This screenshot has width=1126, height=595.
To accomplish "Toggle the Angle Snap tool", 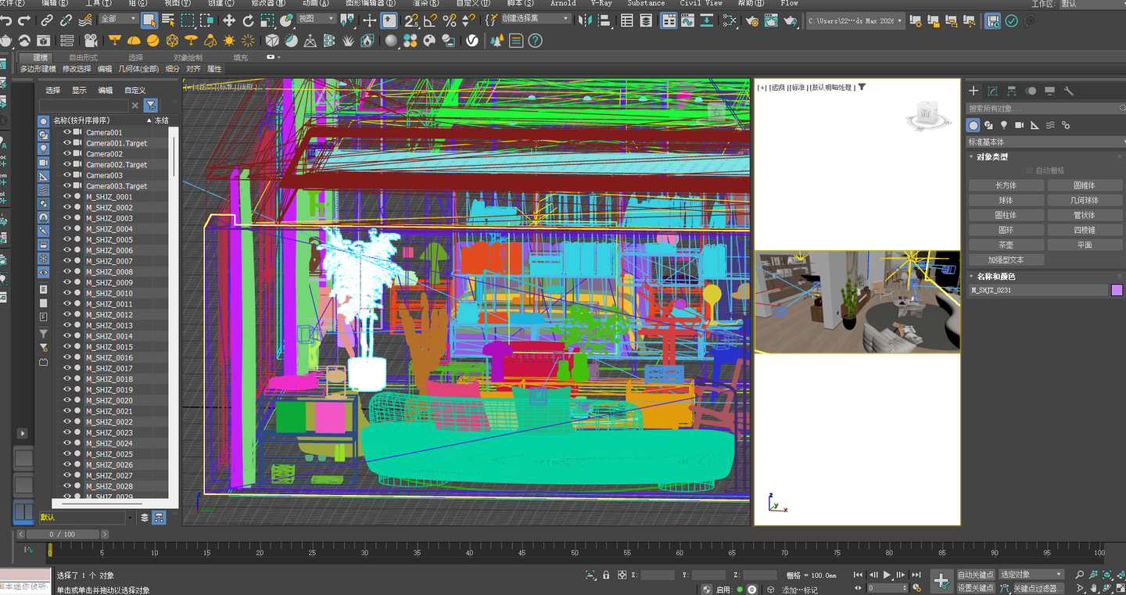I will pyautogui.click(x=431, y=20).
